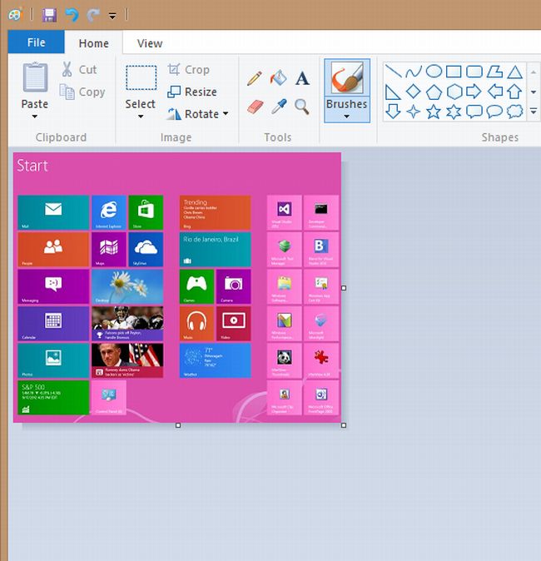Screen dimensions: 541x561
Task: Select the Cloud callout shape
Action: [x=515, y=112]
